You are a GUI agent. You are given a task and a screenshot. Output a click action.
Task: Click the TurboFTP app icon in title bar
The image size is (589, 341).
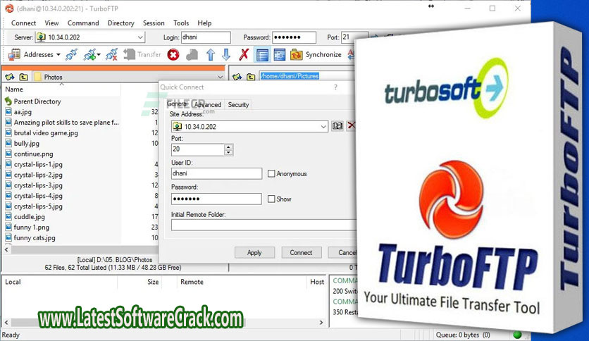click(x=9, y=8)
